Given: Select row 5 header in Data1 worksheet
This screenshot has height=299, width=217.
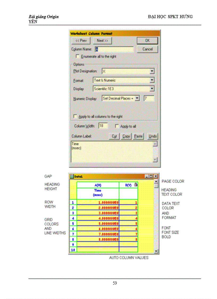Looking at the screenshot, I should 73,223.
